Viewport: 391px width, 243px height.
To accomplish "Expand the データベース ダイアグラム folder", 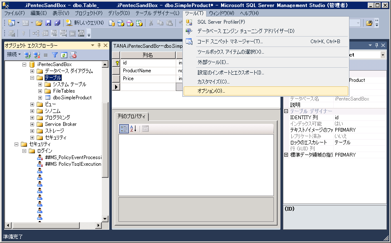I will tap(32, 71).
